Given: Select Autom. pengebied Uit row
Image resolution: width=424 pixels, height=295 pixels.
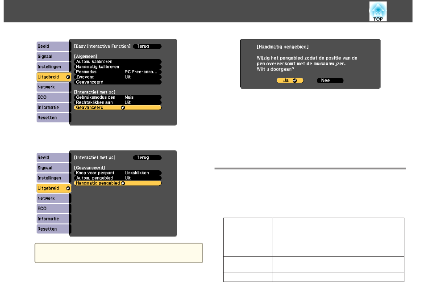Looking at the screenshot, I should click(x=118, y=178).
